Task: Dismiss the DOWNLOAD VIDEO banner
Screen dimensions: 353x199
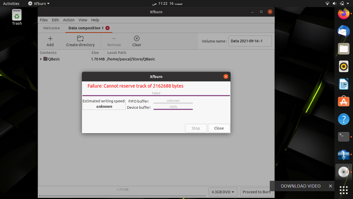Action: point(330,186)
